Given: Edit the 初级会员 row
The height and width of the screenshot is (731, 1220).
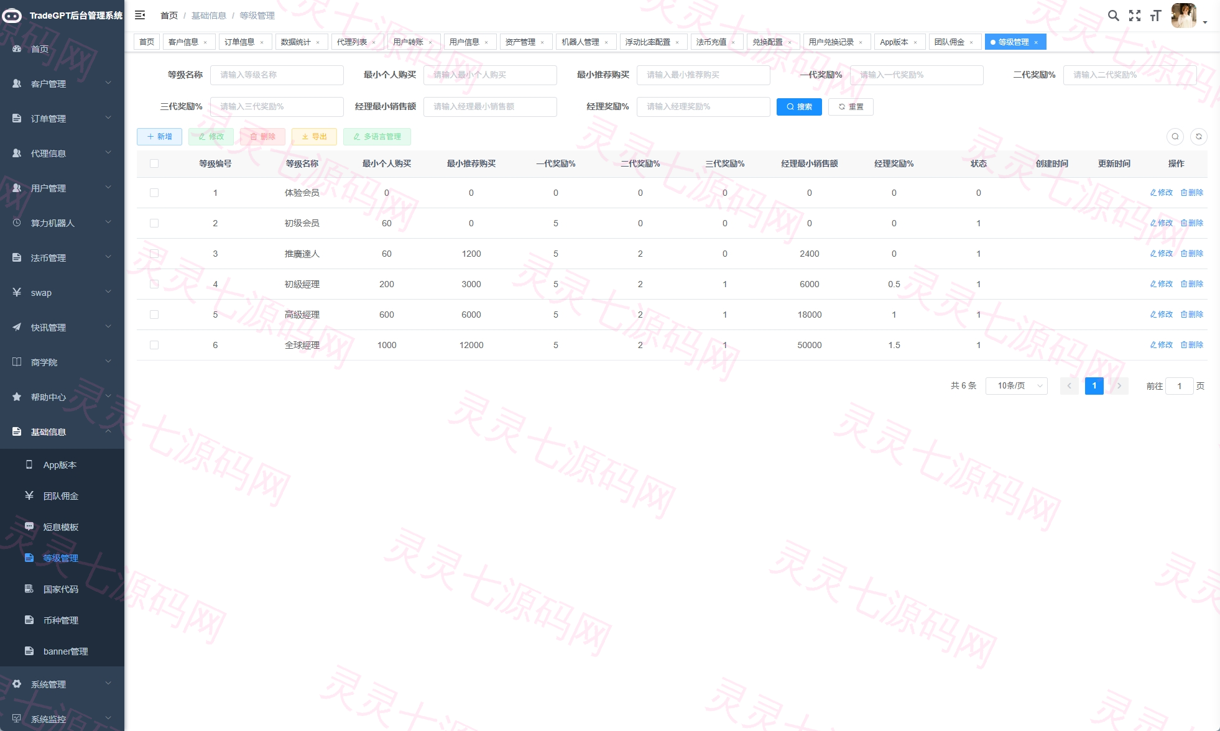Looking at the screenshot, I should [x=1161, y=223].
